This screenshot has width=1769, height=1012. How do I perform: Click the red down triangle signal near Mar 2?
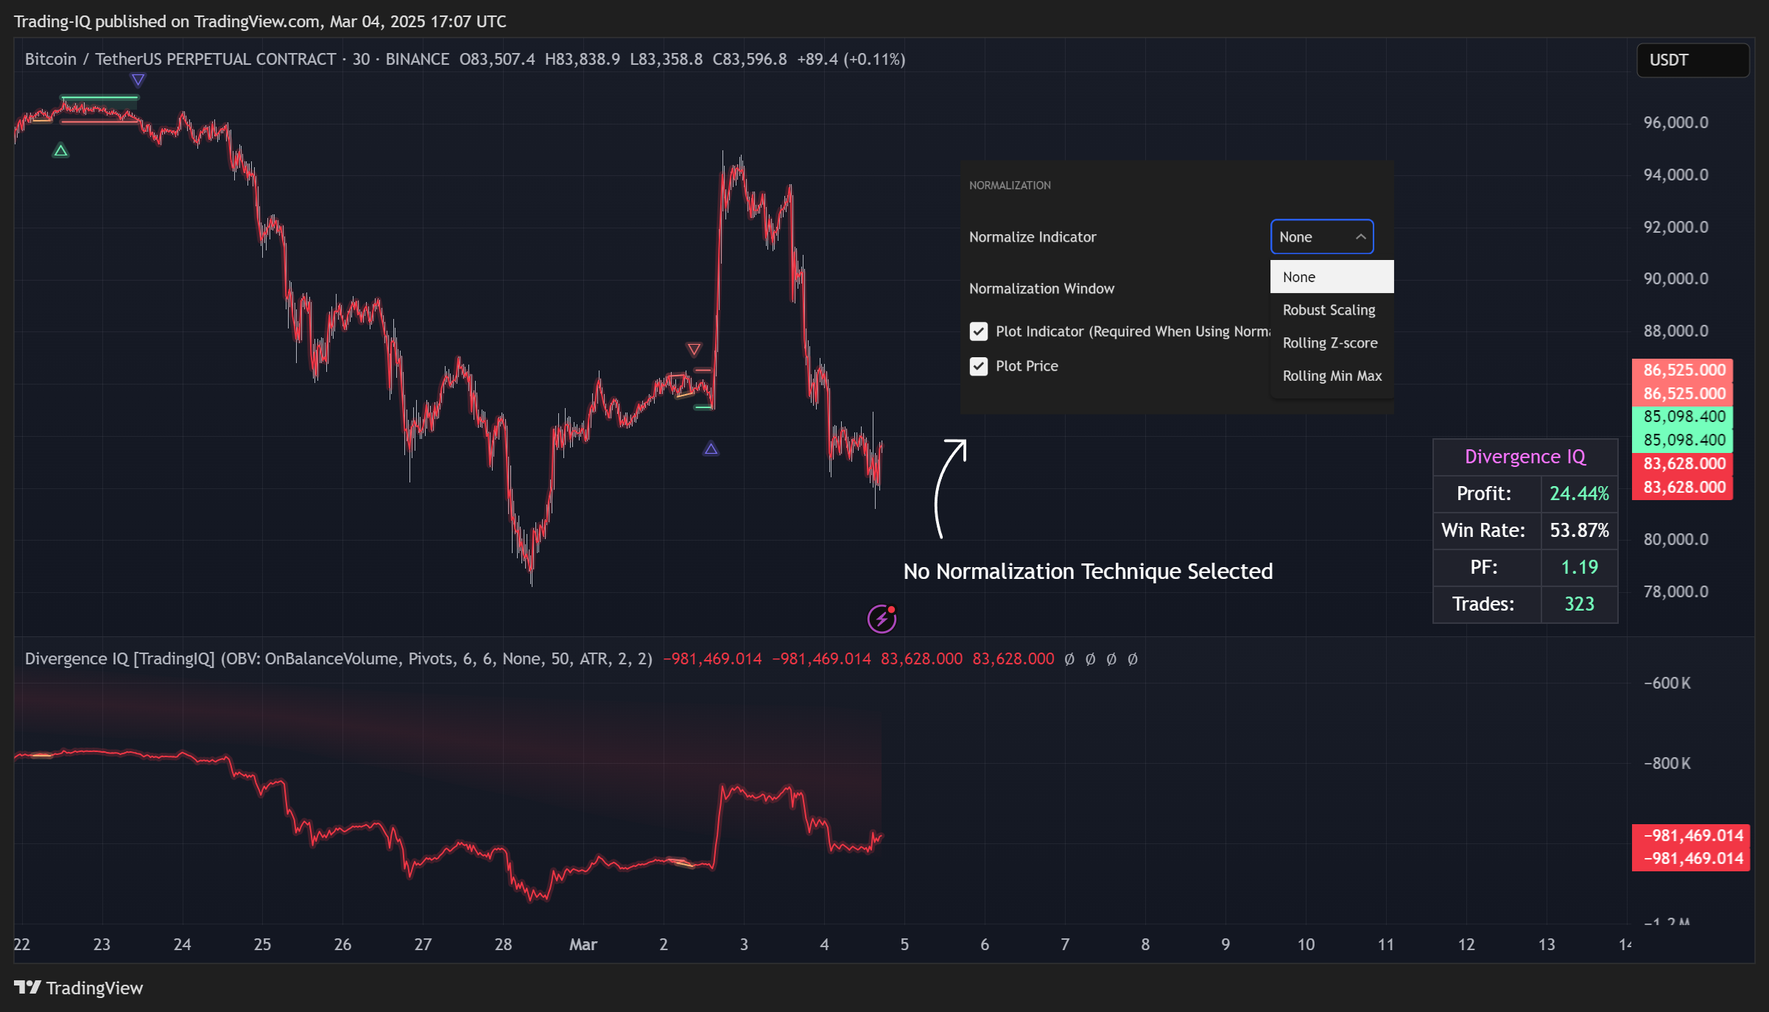tap(694, 348)
